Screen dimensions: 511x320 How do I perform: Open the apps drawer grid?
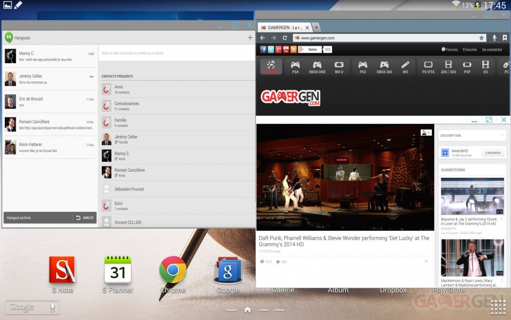pyautogui.click(x=497, y=307)
